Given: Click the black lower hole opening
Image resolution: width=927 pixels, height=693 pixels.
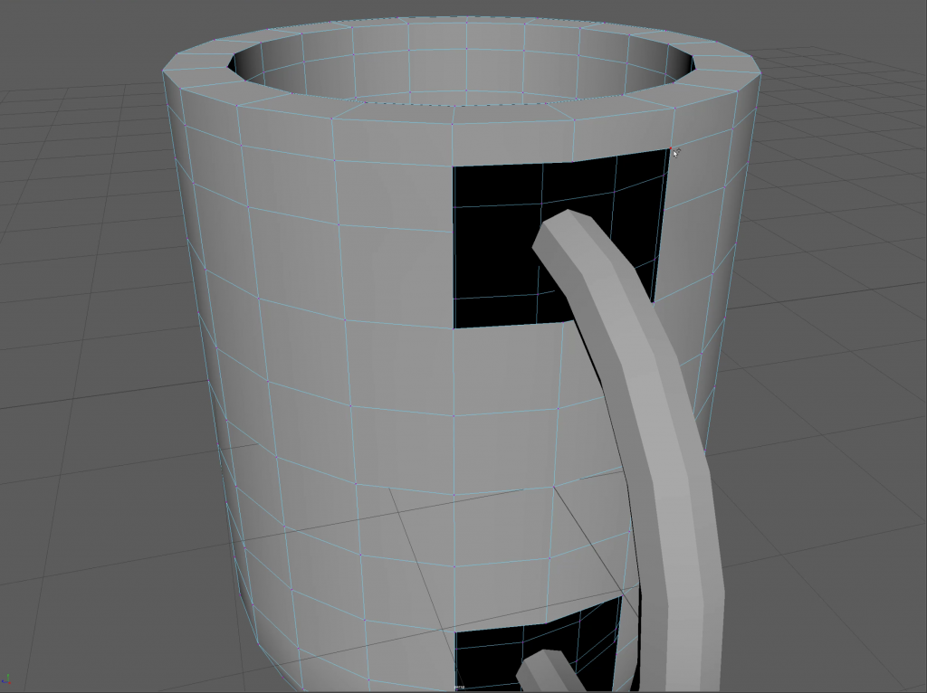Looking at the screenshot, I should coord(489,660).
